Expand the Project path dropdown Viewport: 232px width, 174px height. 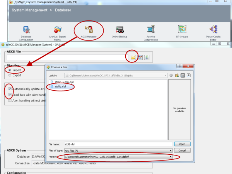pos(170,157)
